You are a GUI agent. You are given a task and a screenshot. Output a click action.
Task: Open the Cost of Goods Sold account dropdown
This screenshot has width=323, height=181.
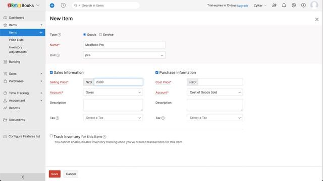pos(214,93)
